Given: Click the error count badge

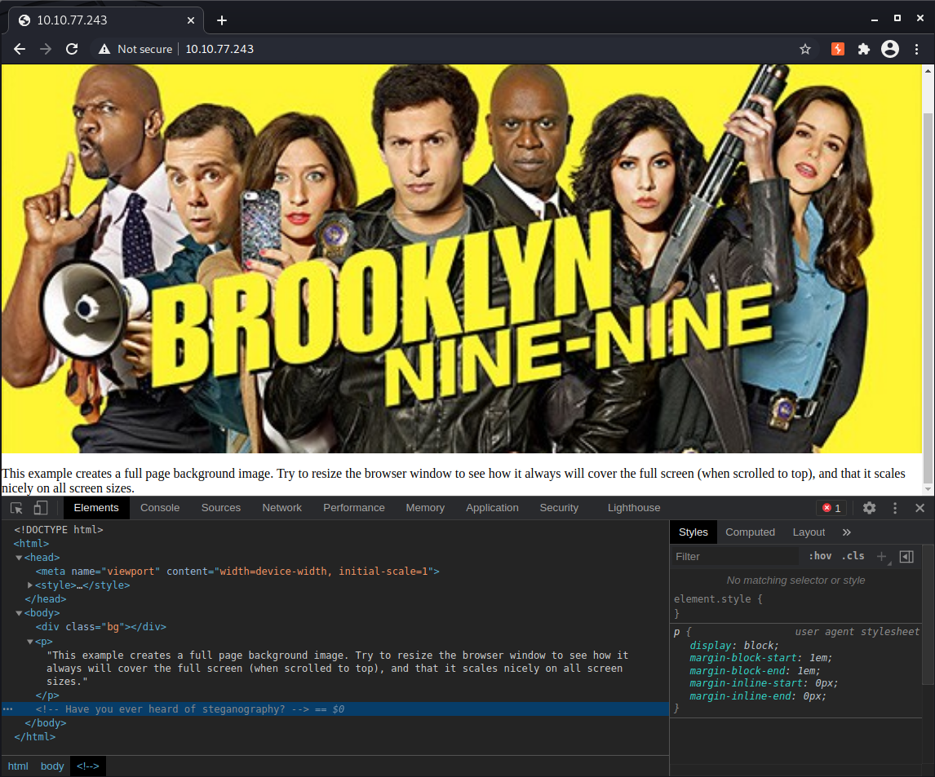Looking at the screenshot, I should [x=831, y=508].
